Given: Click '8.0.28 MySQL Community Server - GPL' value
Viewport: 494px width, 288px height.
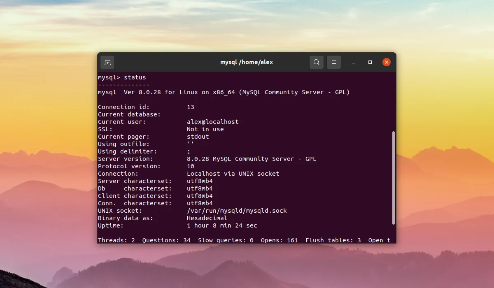Looking at the screenshot, I should [252, 159].
